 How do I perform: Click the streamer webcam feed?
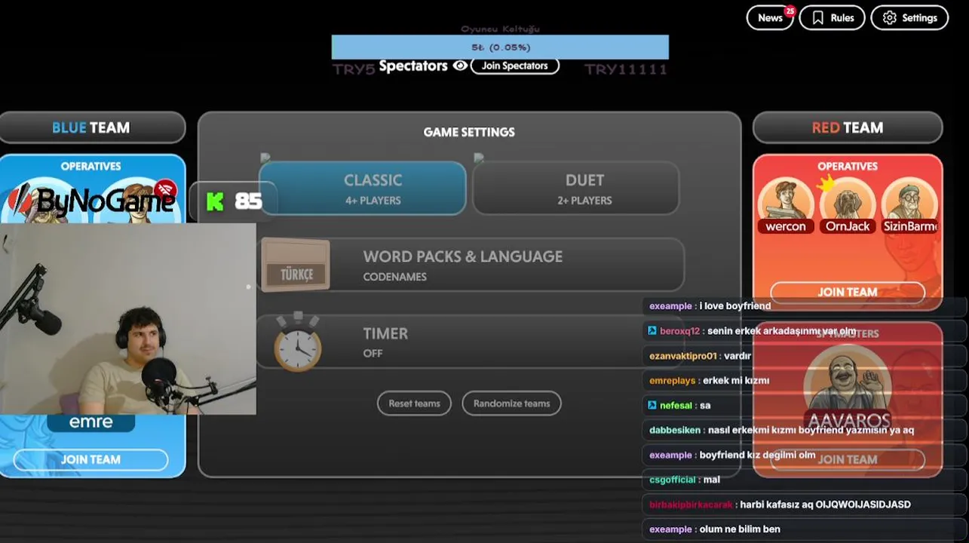128,318
